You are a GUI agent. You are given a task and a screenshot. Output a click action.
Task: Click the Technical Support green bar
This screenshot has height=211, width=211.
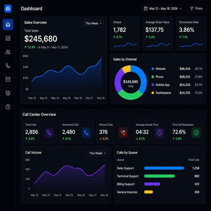point(159,176)
